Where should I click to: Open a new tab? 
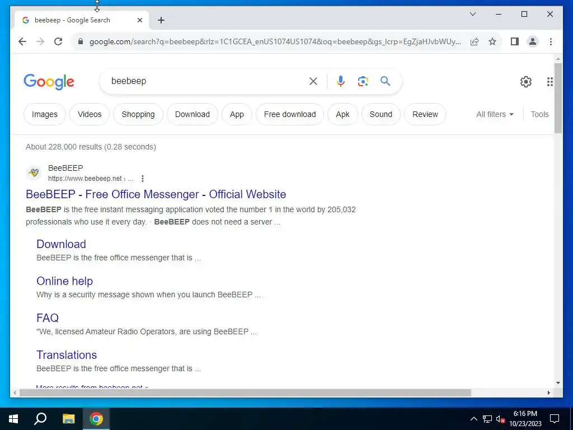tap(161, 20)
